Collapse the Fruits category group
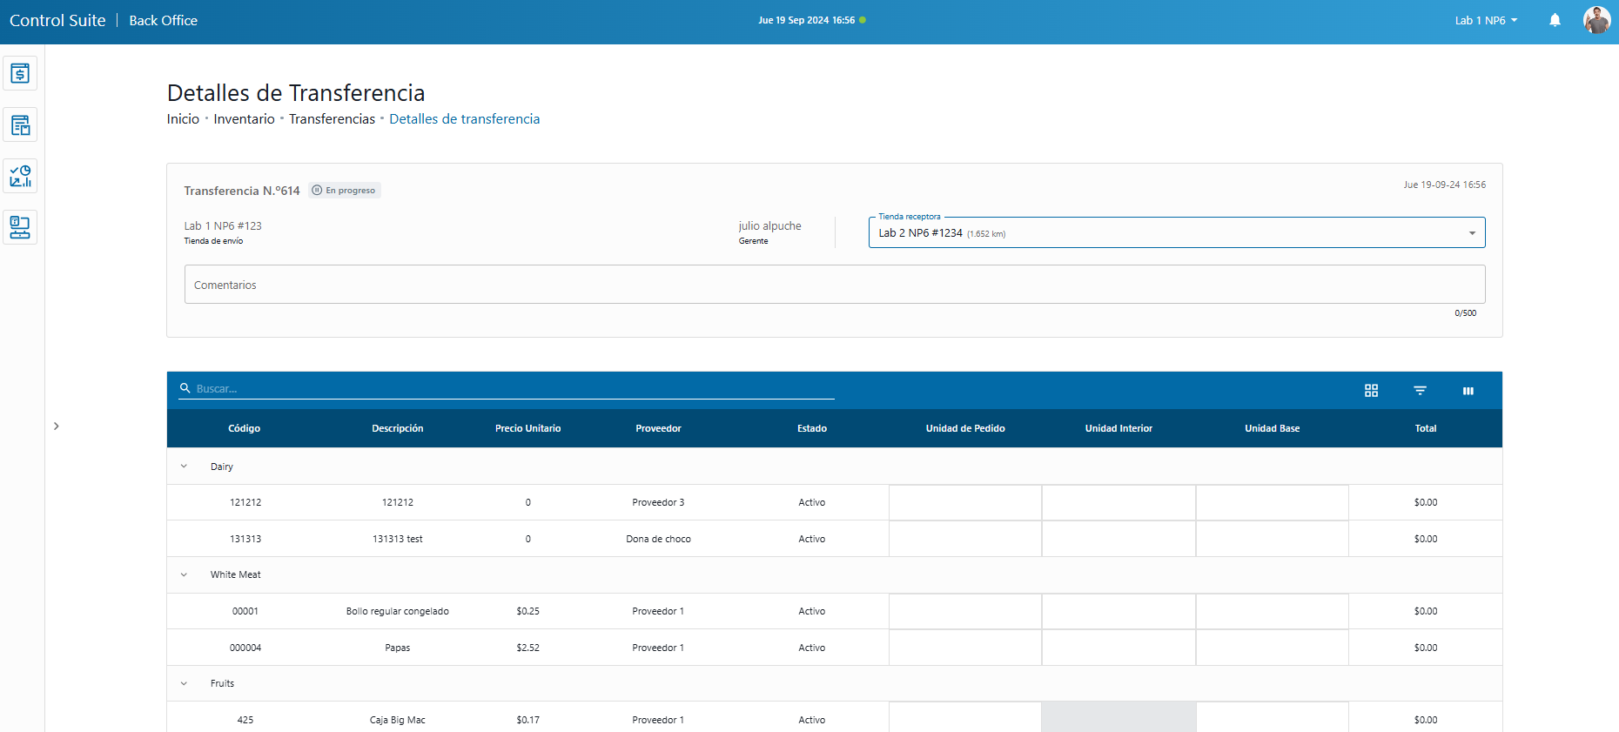The height and width of the screenshot is (732, 1619). pos(184,684)
